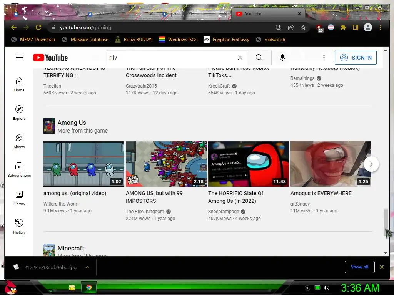Show next Among Us videos arrow
The width and height of the screenshot is (394, 295).
(371, 164)
